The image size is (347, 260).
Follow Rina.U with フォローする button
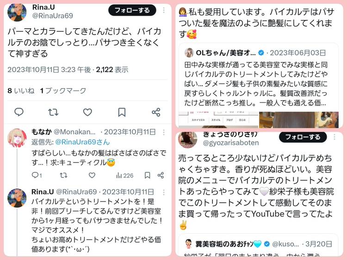click(x=132, y=10)
